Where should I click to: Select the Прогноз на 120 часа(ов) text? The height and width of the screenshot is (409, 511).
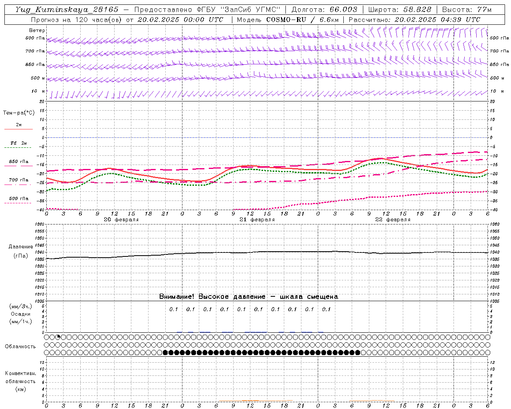click(77, 20)
